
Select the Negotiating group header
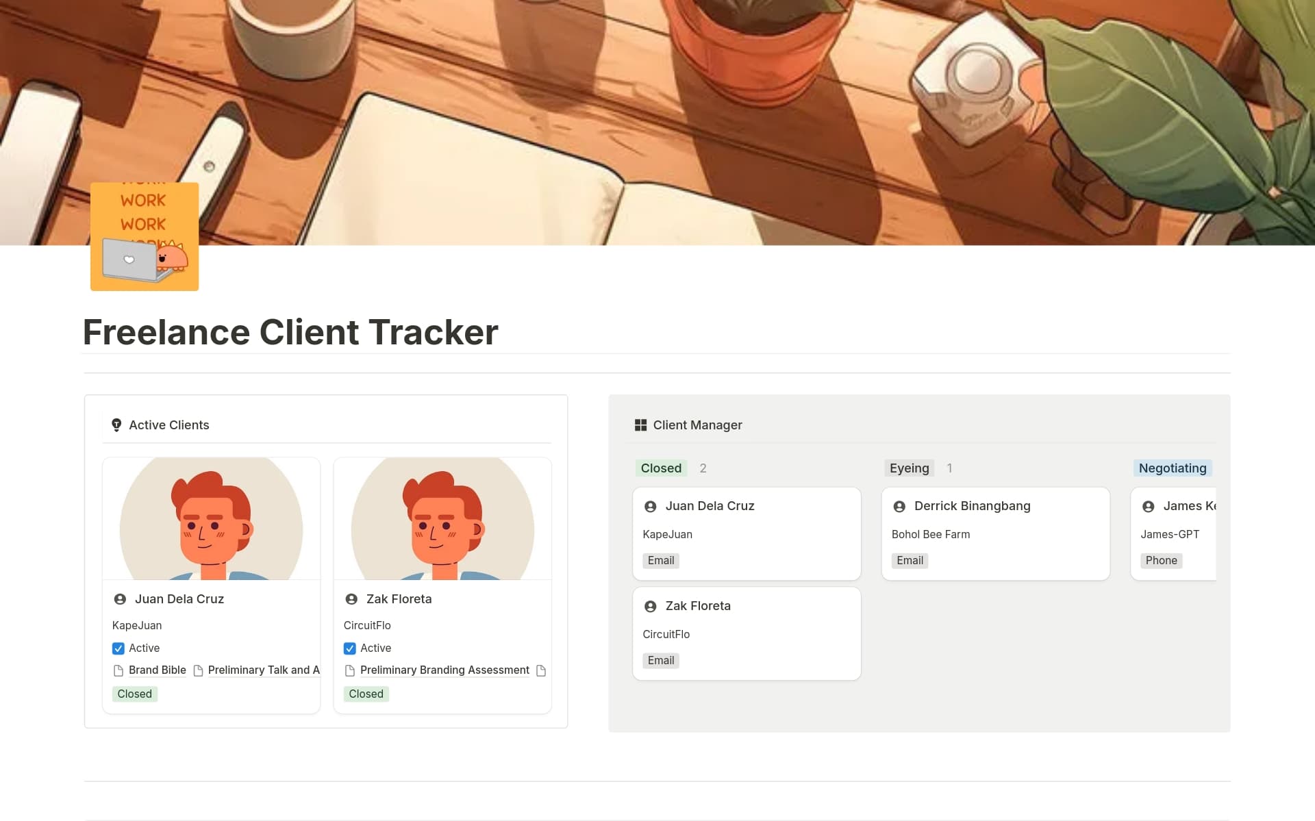click(x=1172, y=468)
